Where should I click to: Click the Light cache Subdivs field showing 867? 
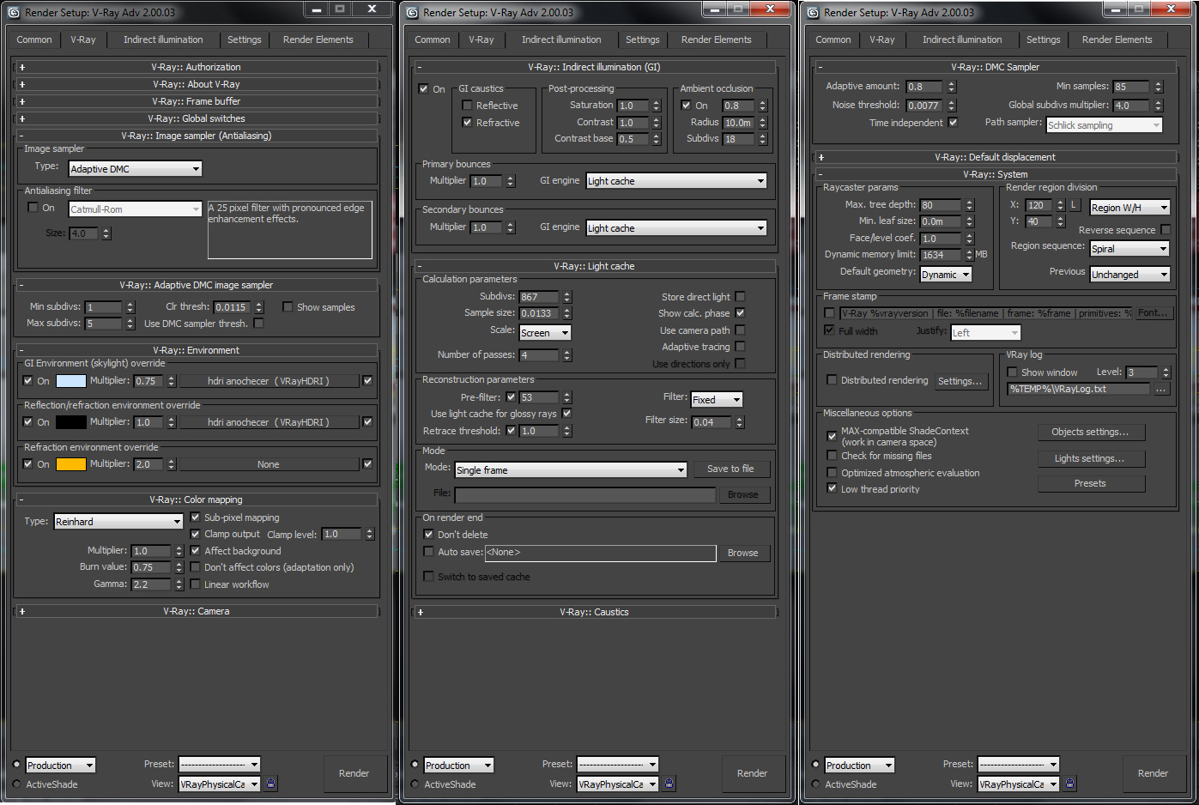tap(540, 297)
